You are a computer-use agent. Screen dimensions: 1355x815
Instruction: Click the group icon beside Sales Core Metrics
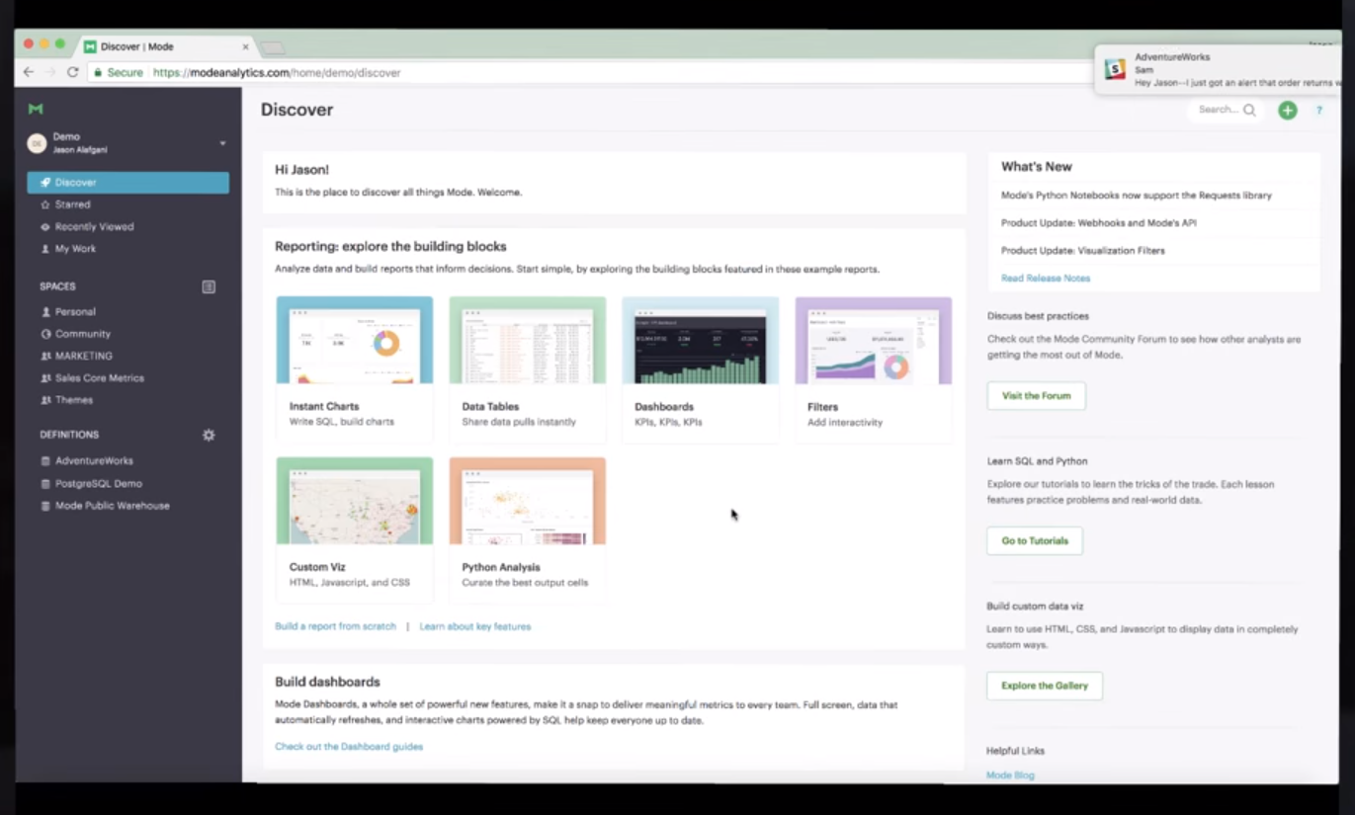pyautogui.click(x=45, y=378)
